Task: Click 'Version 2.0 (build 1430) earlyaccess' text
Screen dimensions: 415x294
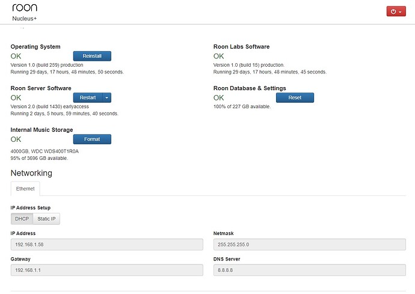Action: point(50,106)
